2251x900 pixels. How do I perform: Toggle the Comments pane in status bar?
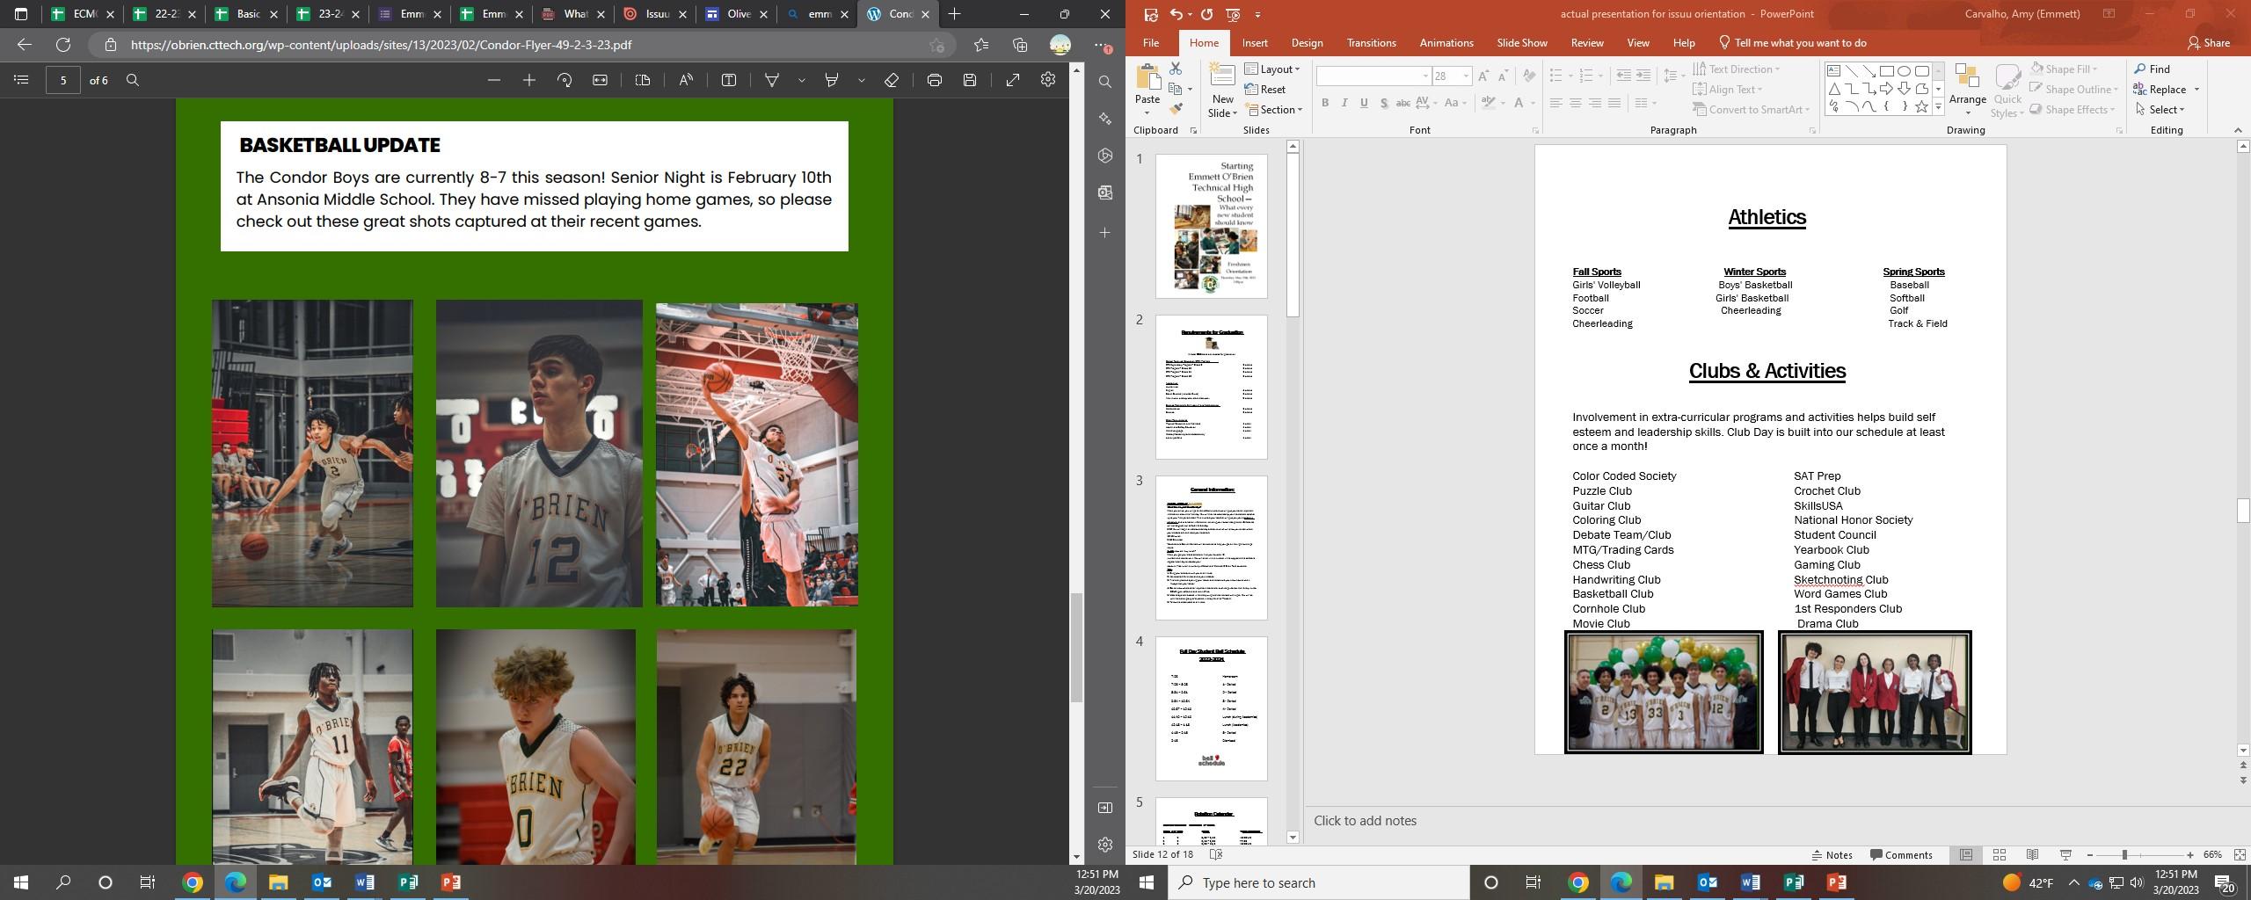click(x=1901, y=855)
